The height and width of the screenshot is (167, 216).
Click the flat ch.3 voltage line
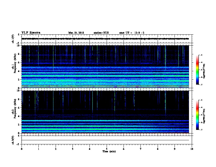click(x=105, y=140)
